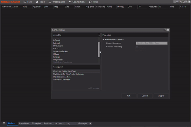
Task: Click the Instrument column header
Action: pyautogui.click(x=6, y=7)
